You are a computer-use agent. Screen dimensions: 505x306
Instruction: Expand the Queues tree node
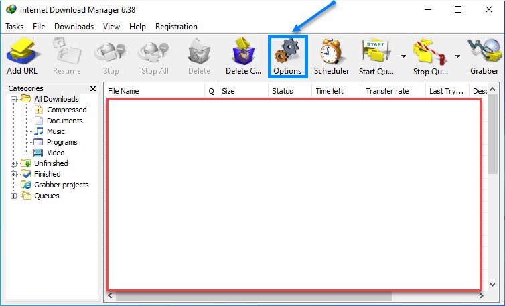pos(13,196)
